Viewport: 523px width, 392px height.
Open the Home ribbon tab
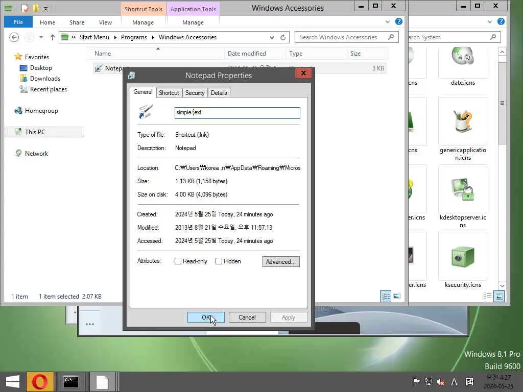[x=47, y=22]
